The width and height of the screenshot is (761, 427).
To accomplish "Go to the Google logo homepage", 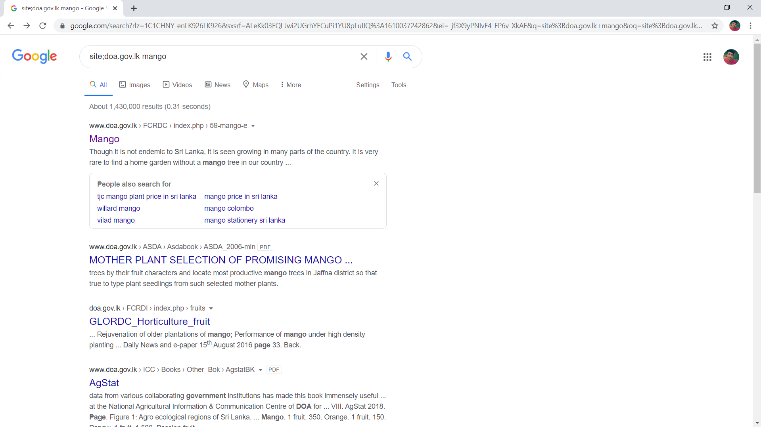I will tap(35, 57).
